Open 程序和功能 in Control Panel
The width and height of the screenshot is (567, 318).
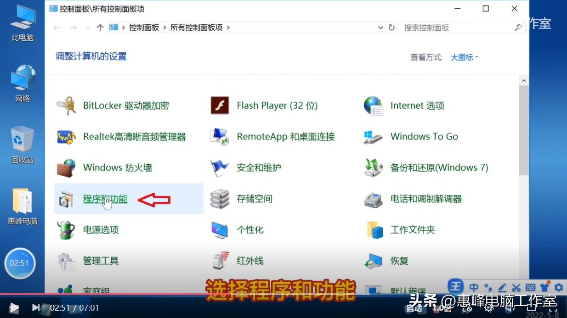[106, 199]
